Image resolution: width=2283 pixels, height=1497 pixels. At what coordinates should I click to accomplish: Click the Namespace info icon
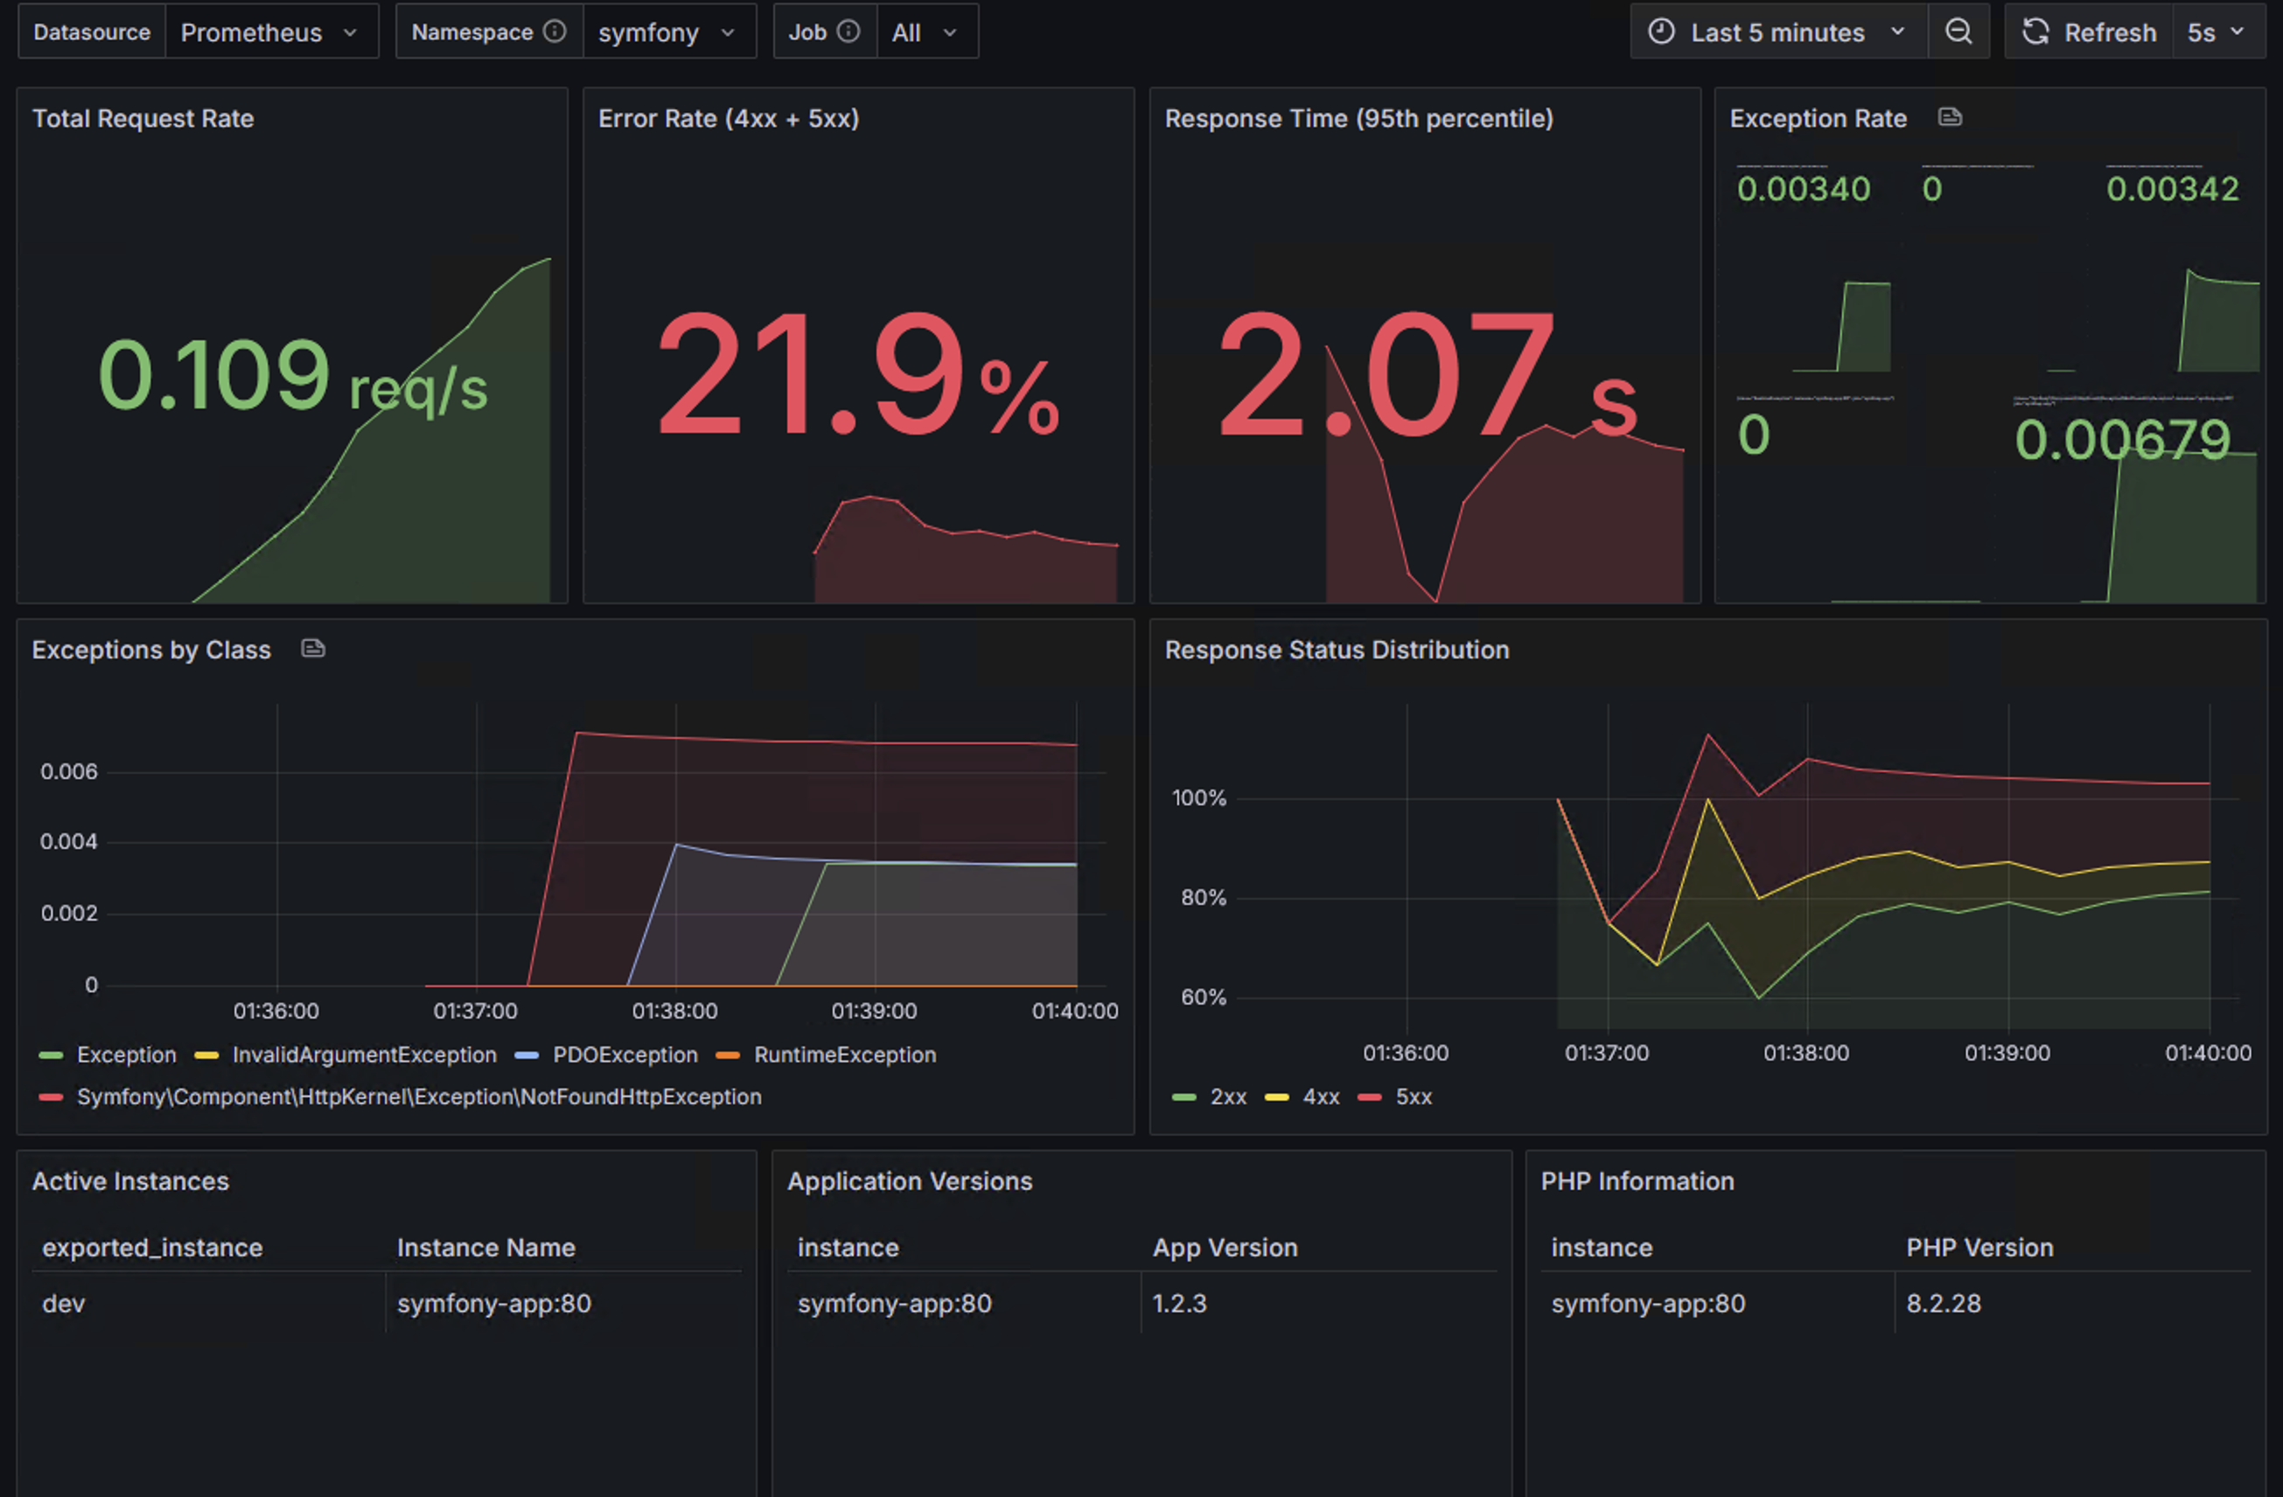click(555, 31)
